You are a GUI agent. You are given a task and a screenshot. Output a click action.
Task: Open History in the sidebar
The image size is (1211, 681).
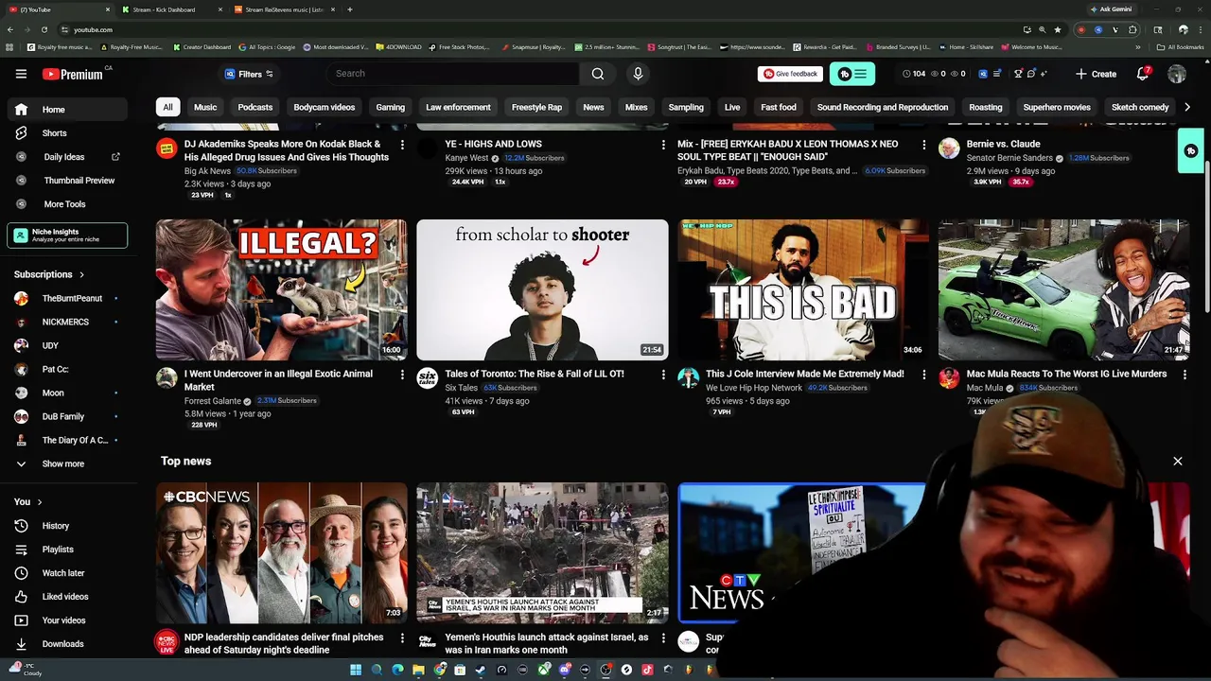(55, 526)
